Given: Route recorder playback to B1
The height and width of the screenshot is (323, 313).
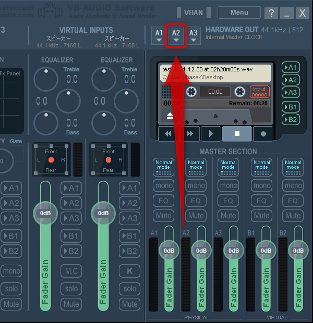Looking at the screenshot, I should point(291,107).
